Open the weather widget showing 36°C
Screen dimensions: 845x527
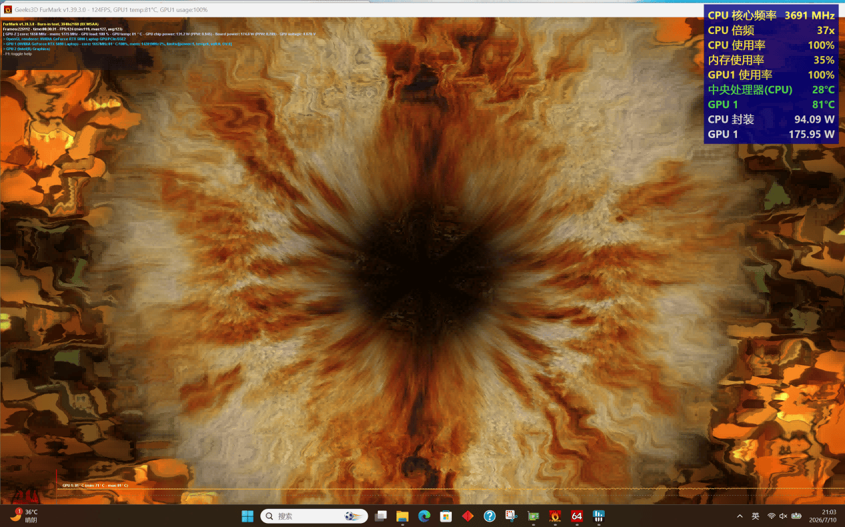23,516
